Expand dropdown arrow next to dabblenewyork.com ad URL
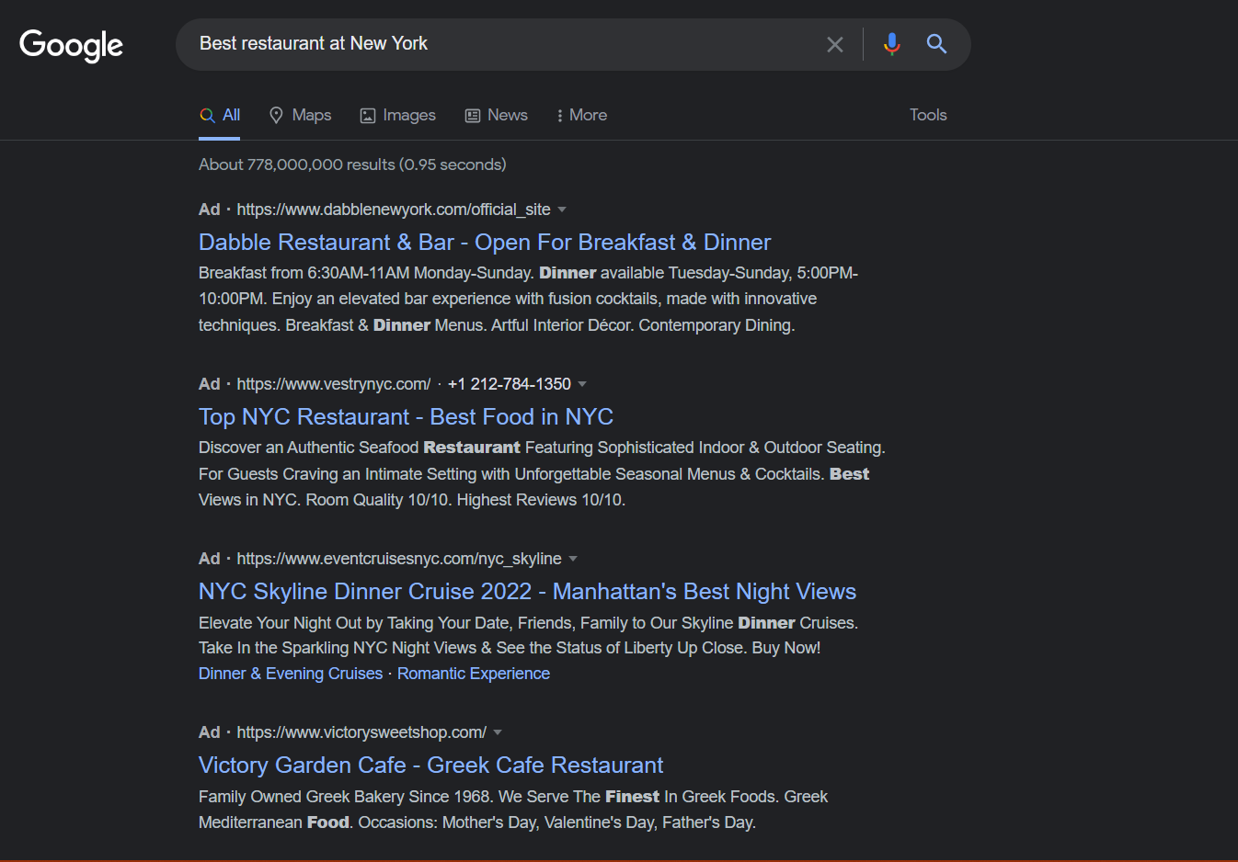This screenshot has width=1238, height=862. coord(562,210)
